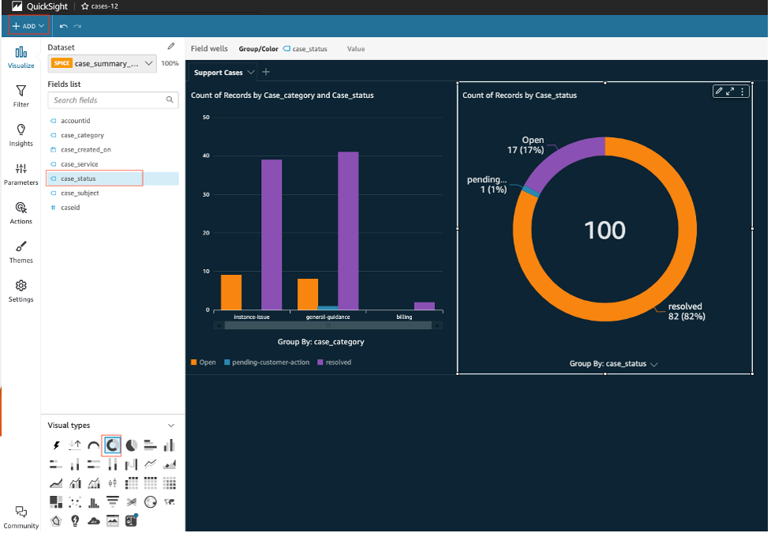Click the star icon next to cases-12
The image size is (771, 533).
coord(84,6)
